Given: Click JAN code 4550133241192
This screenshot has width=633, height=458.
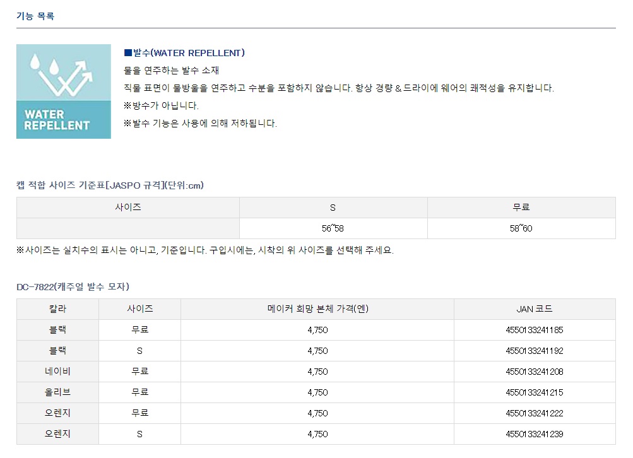Looking at the screenshot, I should click(x=534, y=351).
